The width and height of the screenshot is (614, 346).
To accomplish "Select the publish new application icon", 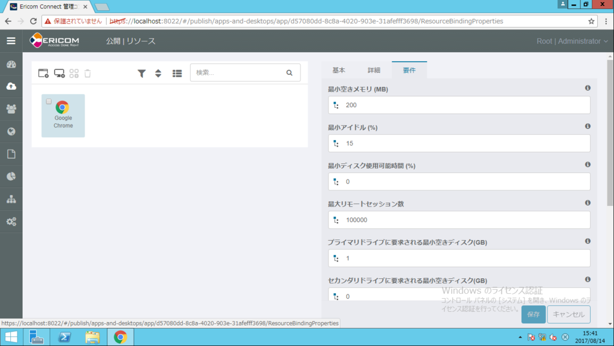I will pyautogui.click(x=43, y=73).
